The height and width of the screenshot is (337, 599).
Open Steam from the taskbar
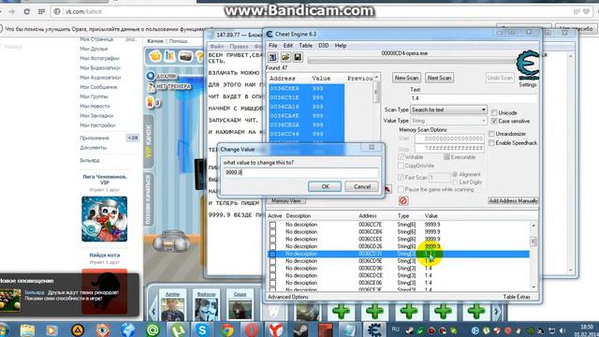coord(301,330)
